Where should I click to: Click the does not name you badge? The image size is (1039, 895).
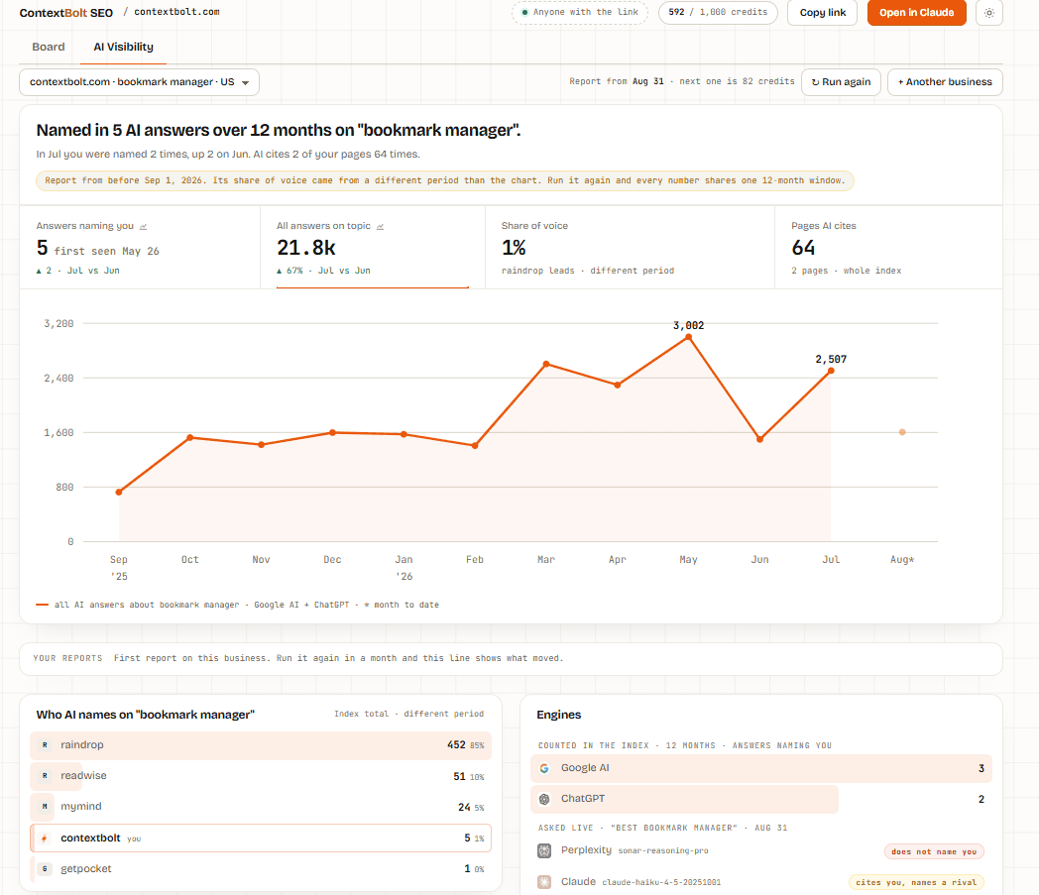pyautogui.click(x=934, y=852)
